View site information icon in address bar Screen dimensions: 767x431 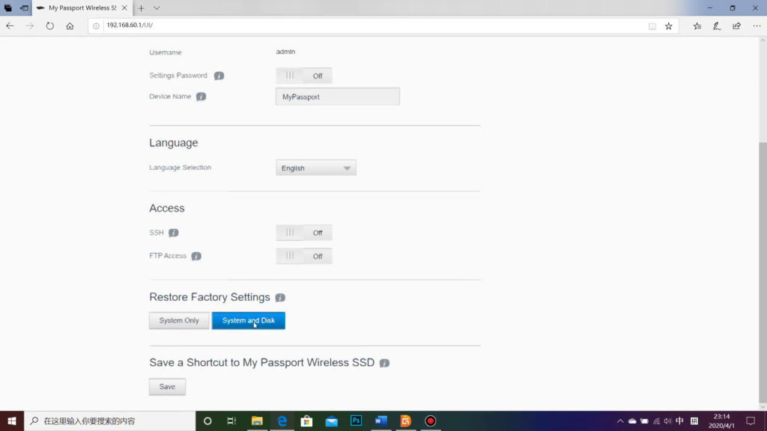click(96, 26)
